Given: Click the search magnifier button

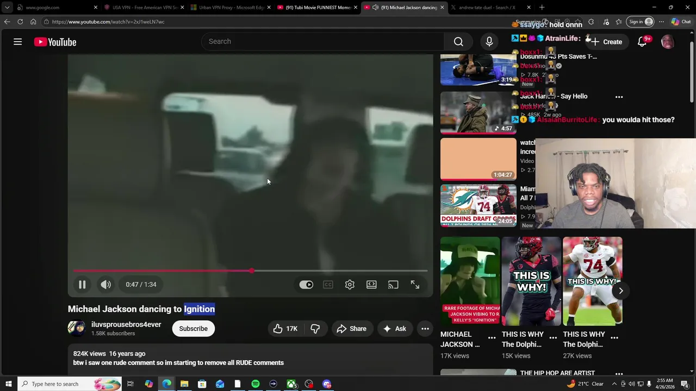Looking at the screenshot, I should click(458, 42).
